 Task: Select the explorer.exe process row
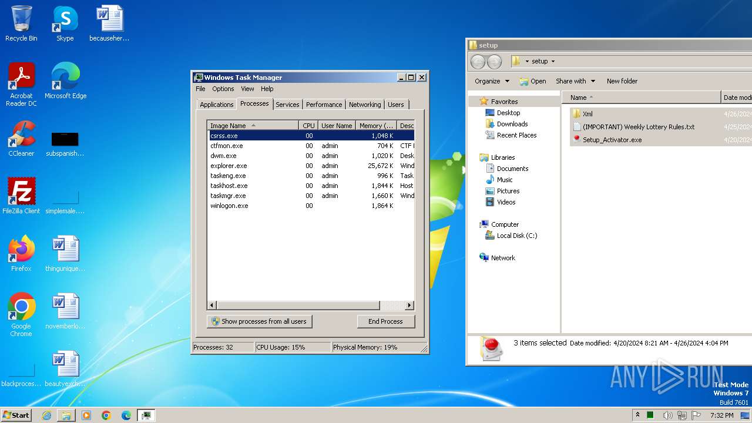(x=311, y=166)
